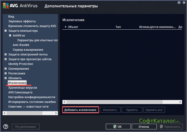Screen dimensions: 187x132
Task: Select Исключения in the sidebar
Action: point(17,83)
